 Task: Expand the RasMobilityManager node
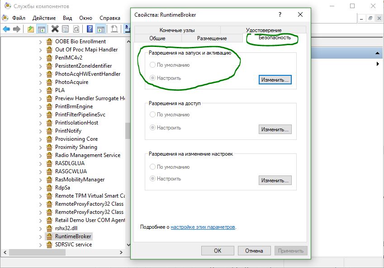click(40, 180)
